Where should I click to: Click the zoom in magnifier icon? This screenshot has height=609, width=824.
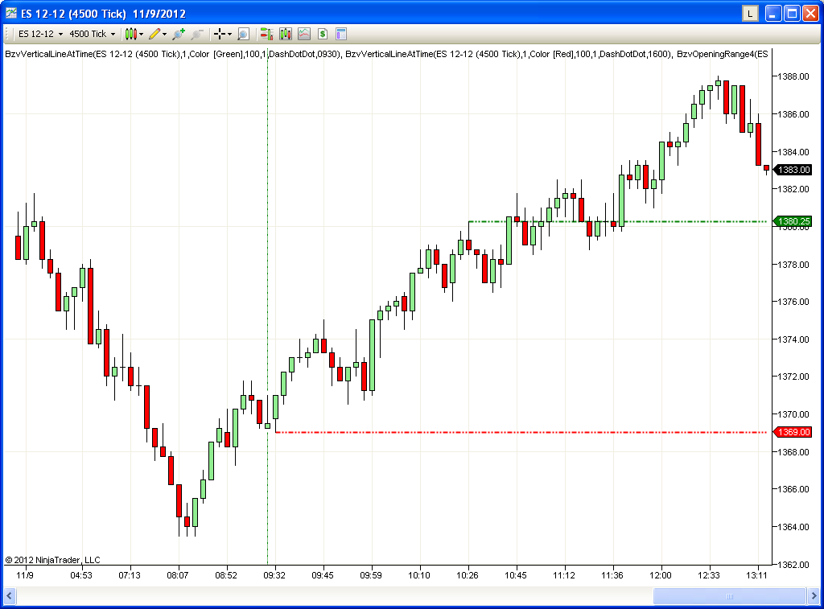click(x=179, y=34)
